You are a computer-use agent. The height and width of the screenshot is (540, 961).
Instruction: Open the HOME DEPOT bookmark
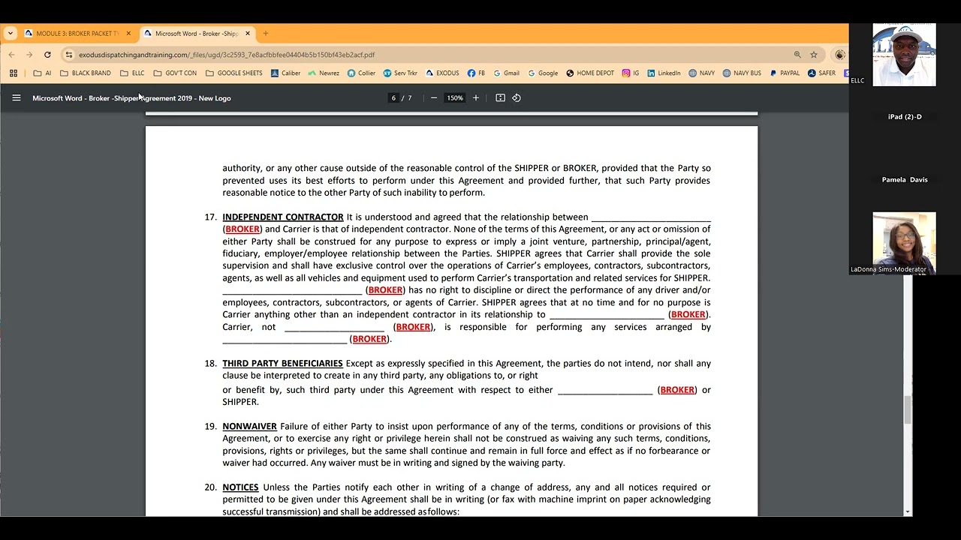click(590, 73)
